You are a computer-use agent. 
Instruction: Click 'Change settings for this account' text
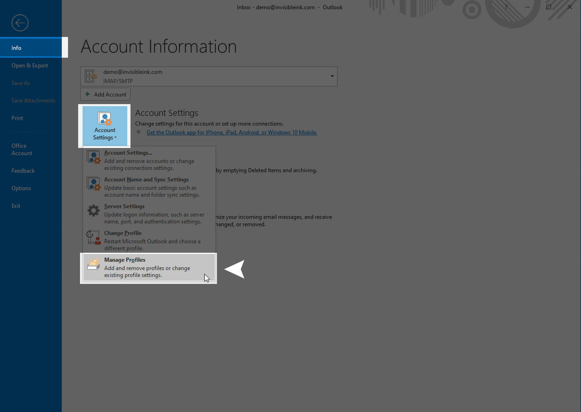pyautogui.click(x=209, y=124)
